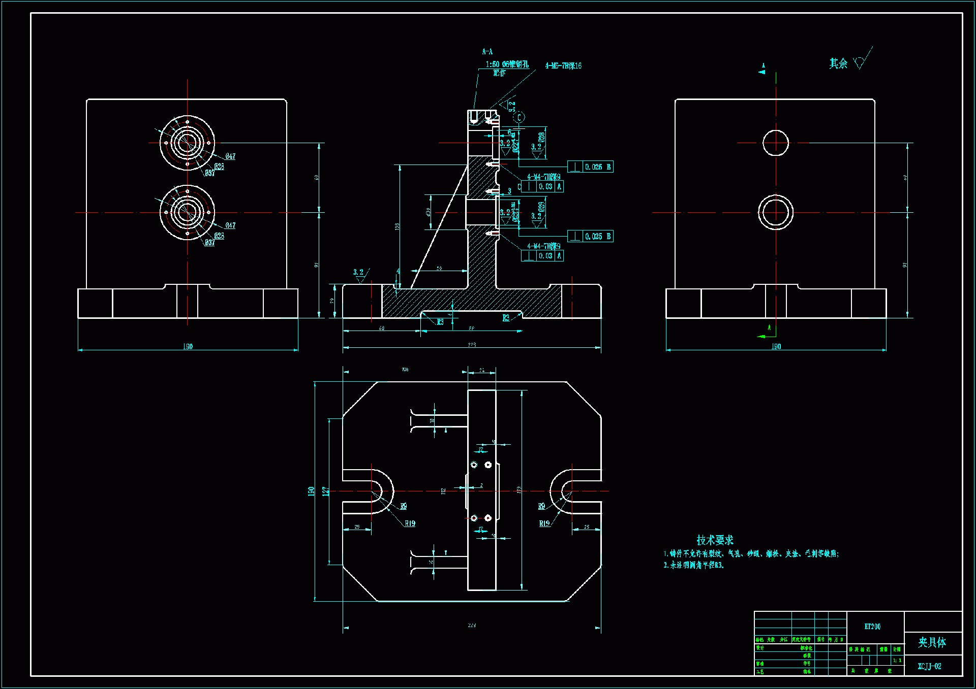The image size is (976, 689).
Task: Click the 127 vertical dimension in plan view
Action: 326,491
